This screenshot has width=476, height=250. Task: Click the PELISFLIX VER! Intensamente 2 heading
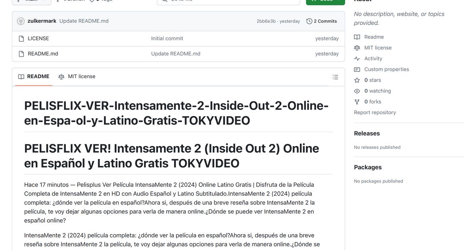pos(172,156)
